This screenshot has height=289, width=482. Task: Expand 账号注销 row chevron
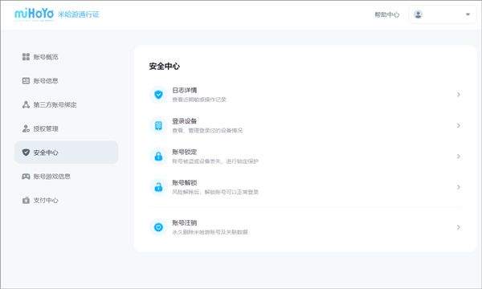pos(459,227)
